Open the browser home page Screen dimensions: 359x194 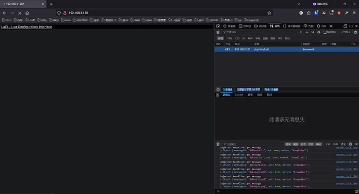(27, 13)
